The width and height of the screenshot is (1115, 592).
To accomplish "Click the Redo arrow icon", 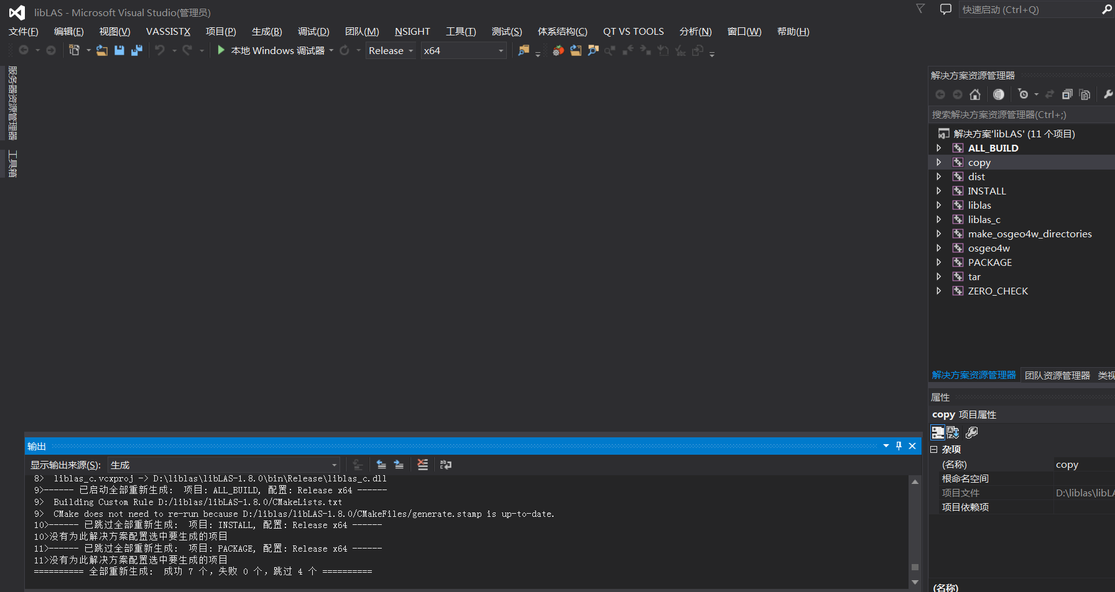I will click(187, 50).
